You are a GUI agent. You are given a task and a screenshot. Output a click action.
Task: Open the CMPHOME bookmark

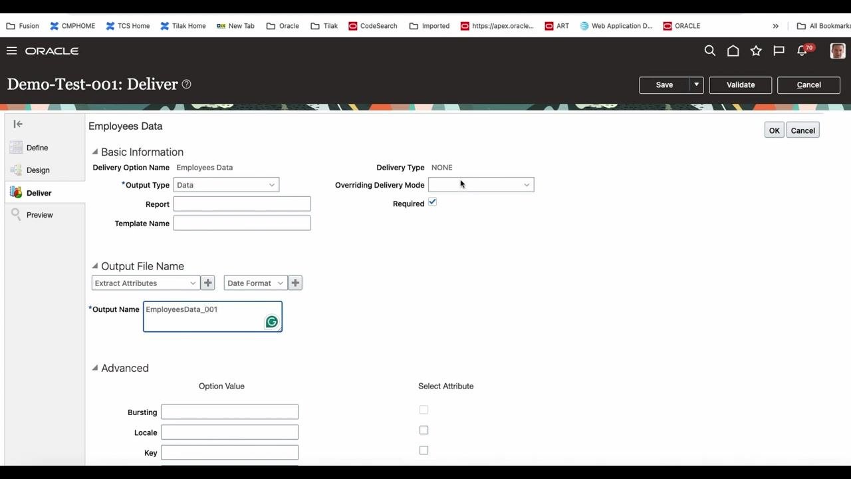click(x=72, y=26)
